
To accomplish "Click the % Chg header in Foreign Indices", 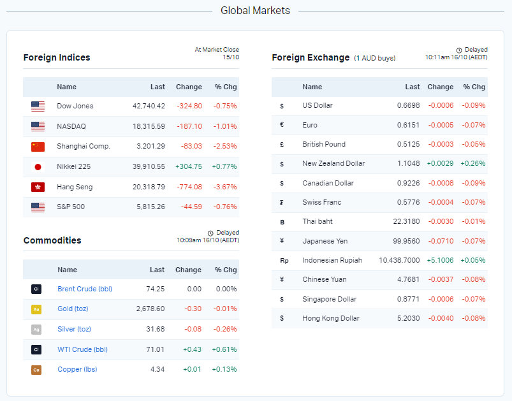I will tap(226, 87).
